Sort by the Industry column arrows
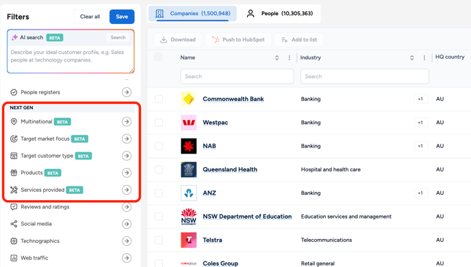The image size is (471, 267). click(412, 58)
